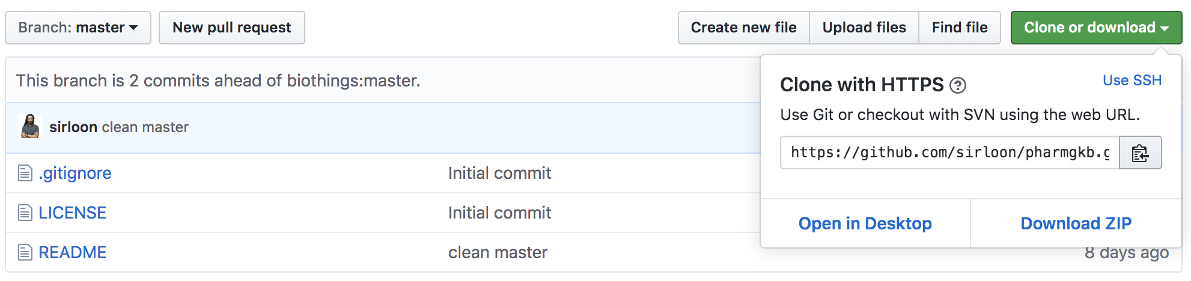This screenshot has height=281, width=1191.
Task: Open the README file
Action: [x=72, y=252]
